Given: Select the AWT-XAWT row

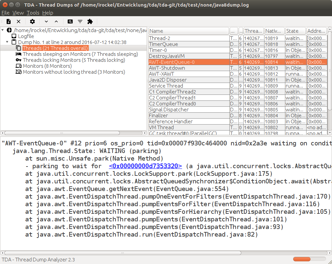Looking at the screenshot, I should (238, 74).
